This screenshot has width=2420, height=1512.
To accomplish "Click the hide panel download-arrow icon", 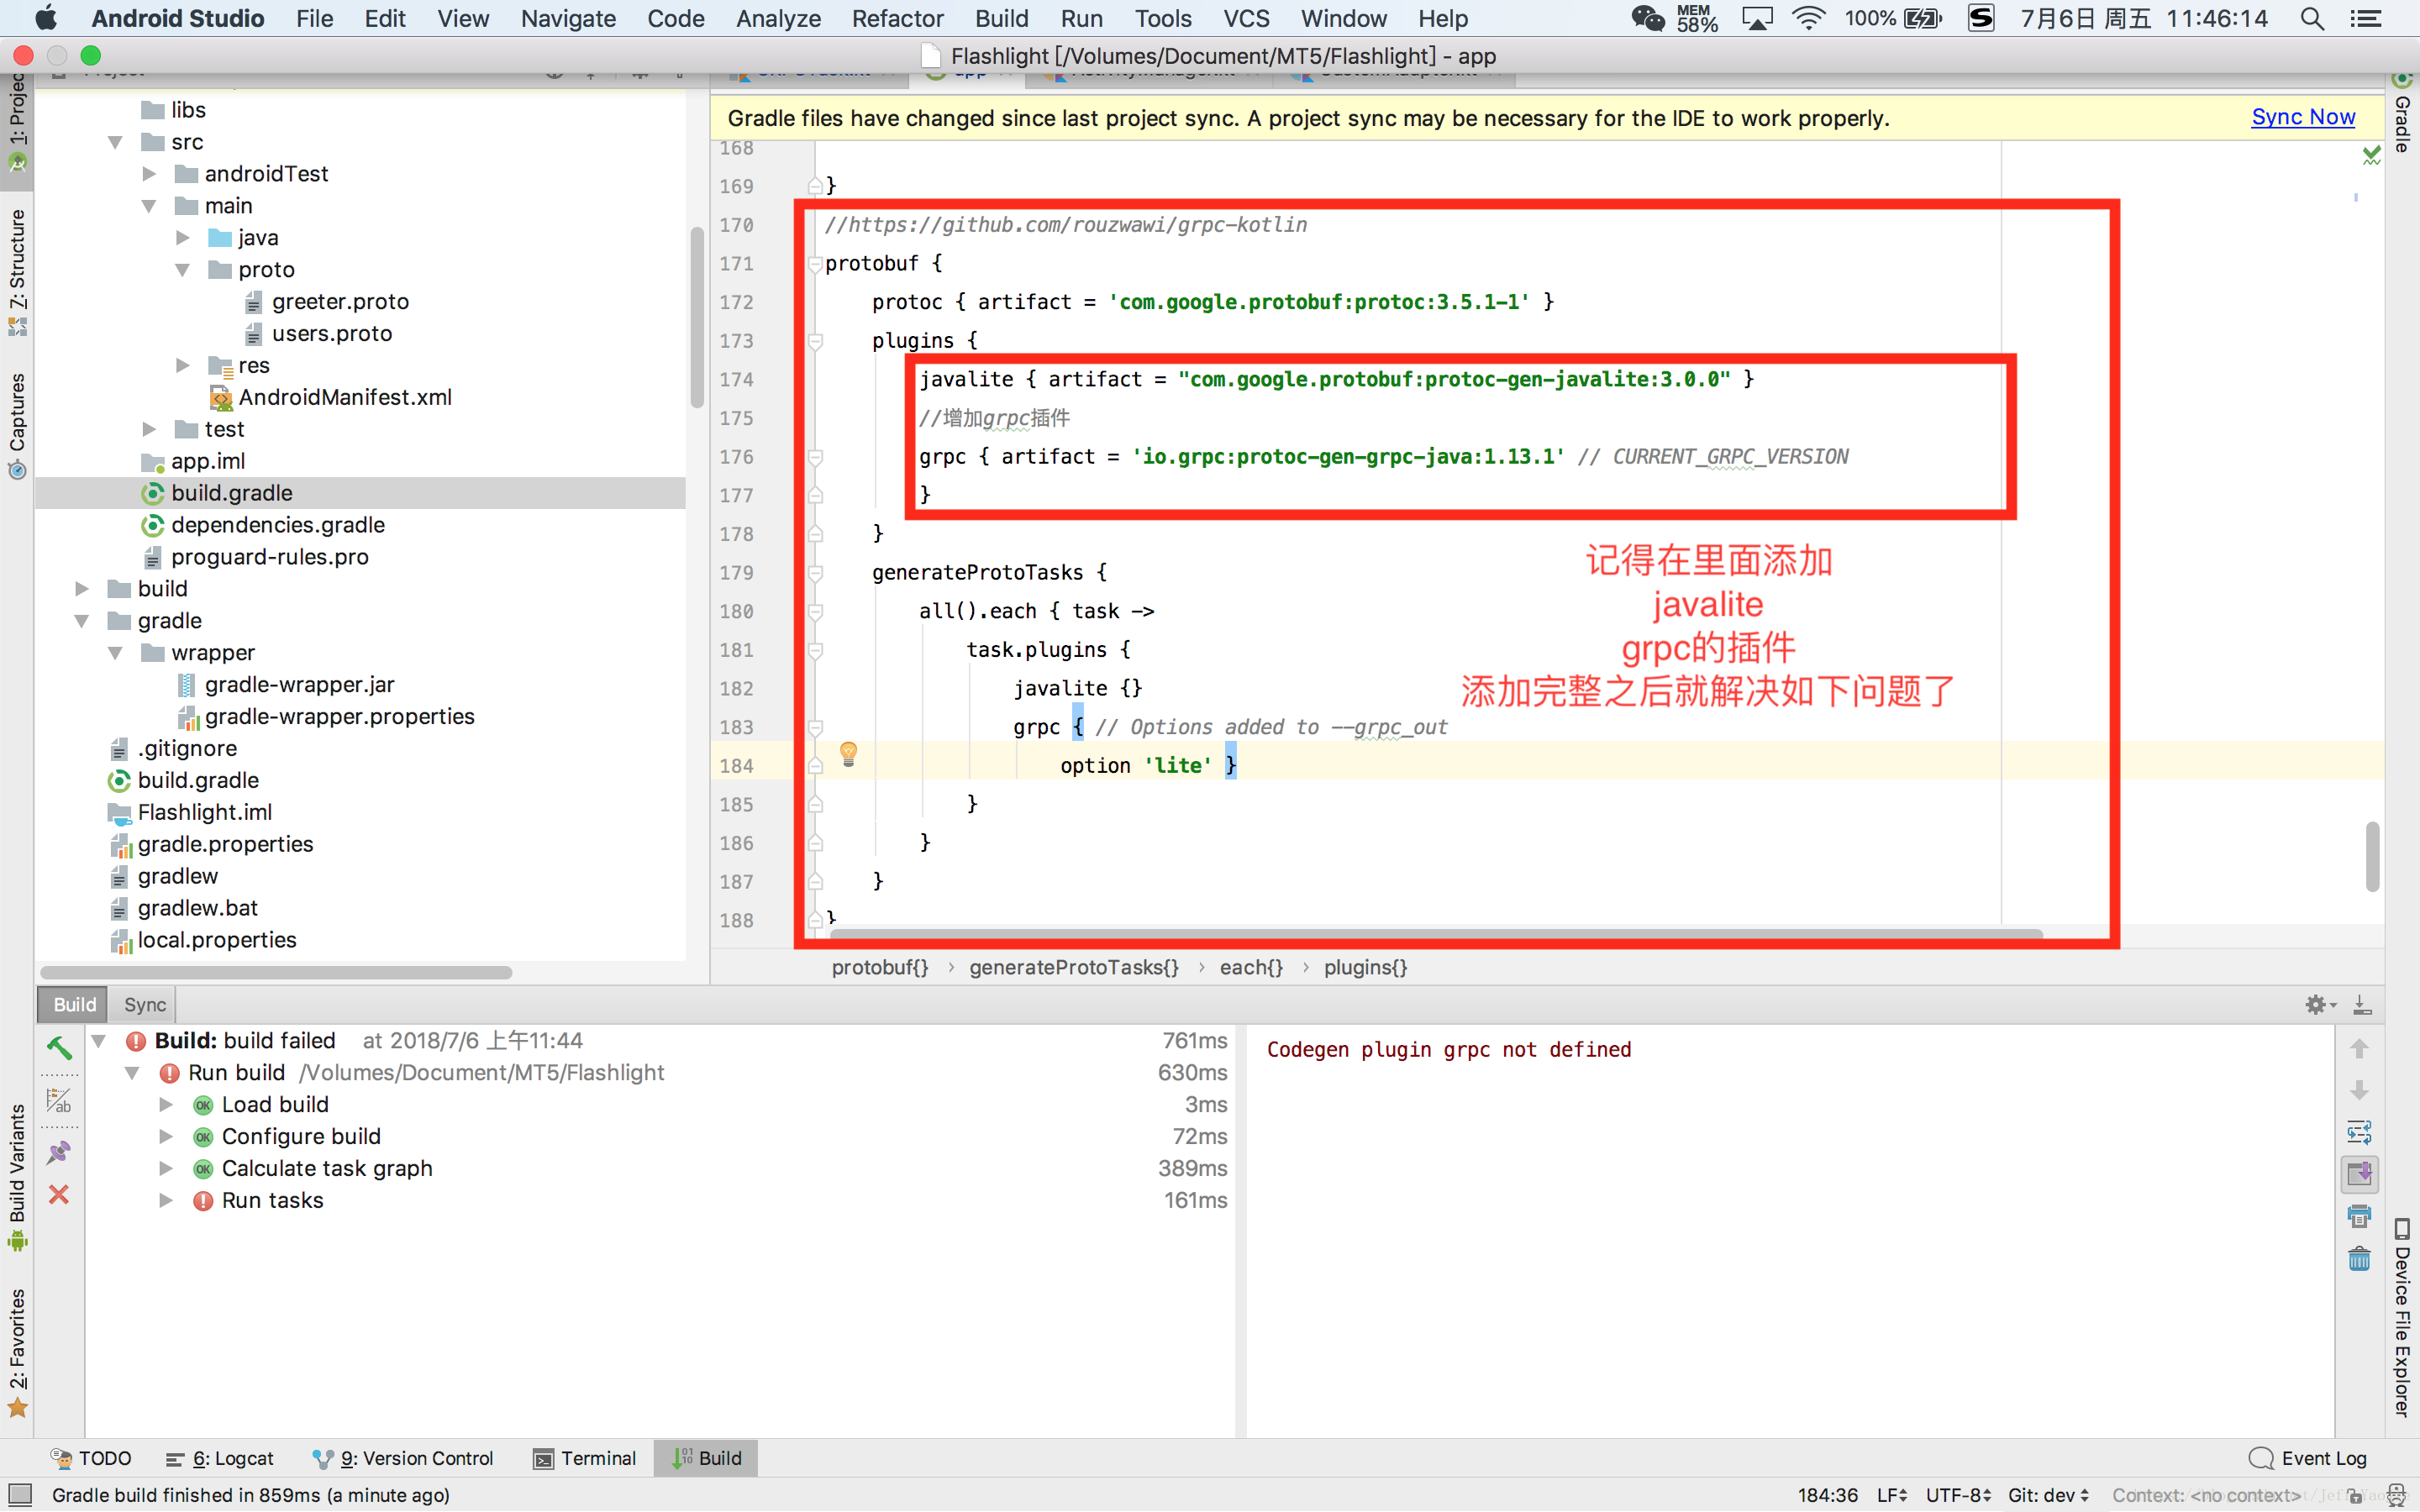I will pyautogui.click(x=2362, y=1005).
